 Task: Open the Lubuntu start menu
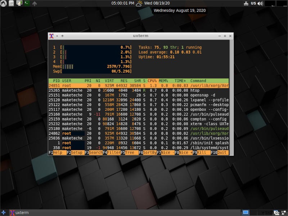click(3, 3)
